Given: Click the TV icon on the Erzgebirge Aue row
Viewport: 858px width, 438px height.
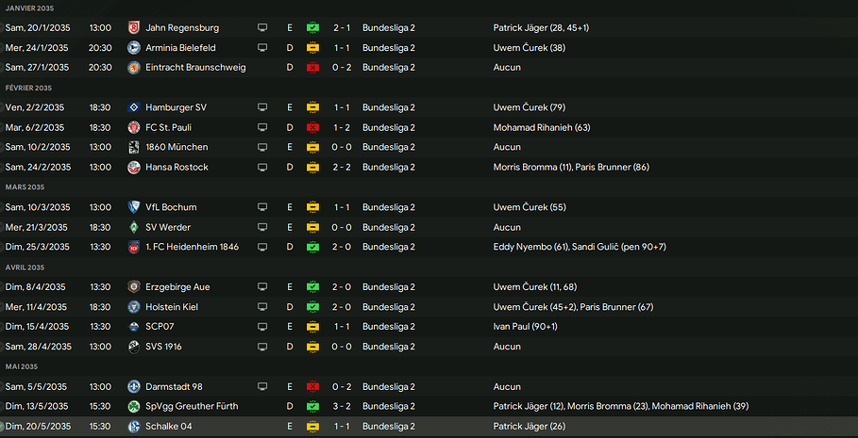Looking at the screenshot, I should pyautogui.click(x=262, y=287).
